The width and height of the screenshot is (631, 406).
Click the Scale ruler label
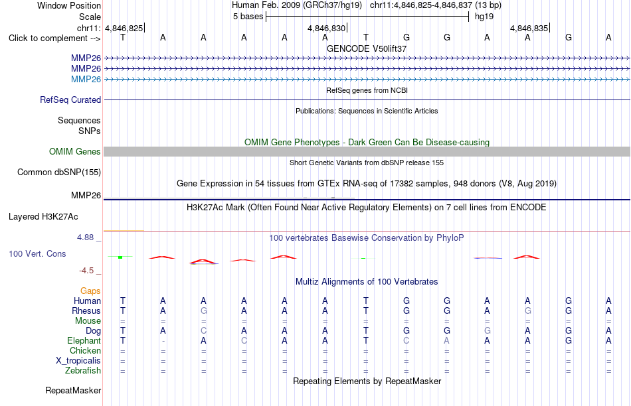point(90,17)
